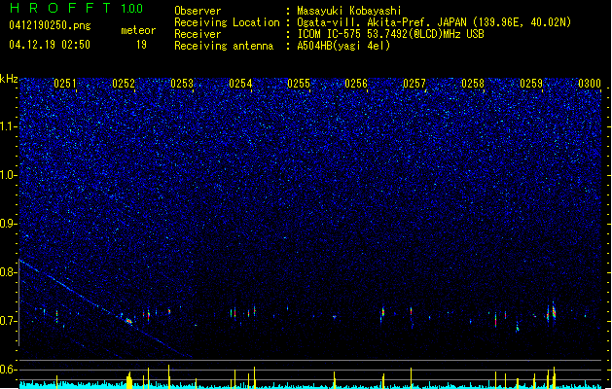Click the 0256 time marker
Viewport: 612px width, 389px height.
point(356,84)
